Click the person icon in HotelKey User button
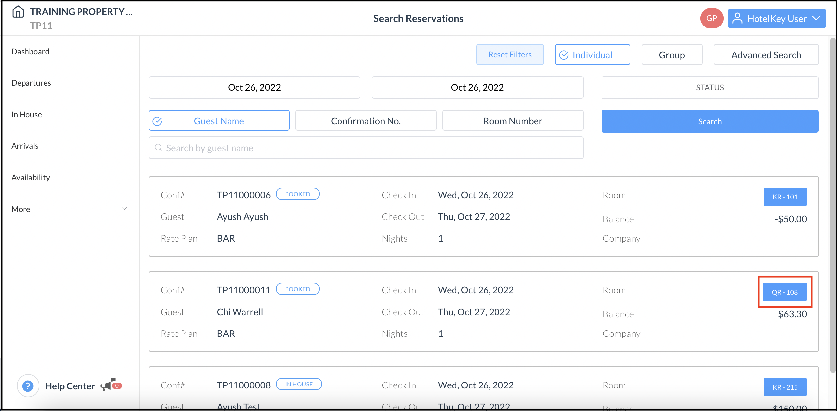Screen dimensions: 837x411 coord(738,18)
